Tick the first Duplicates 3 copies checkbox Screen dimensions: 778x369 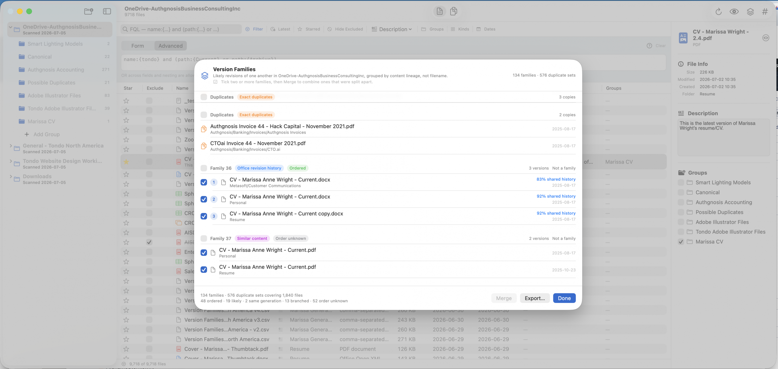click(204, 97)
